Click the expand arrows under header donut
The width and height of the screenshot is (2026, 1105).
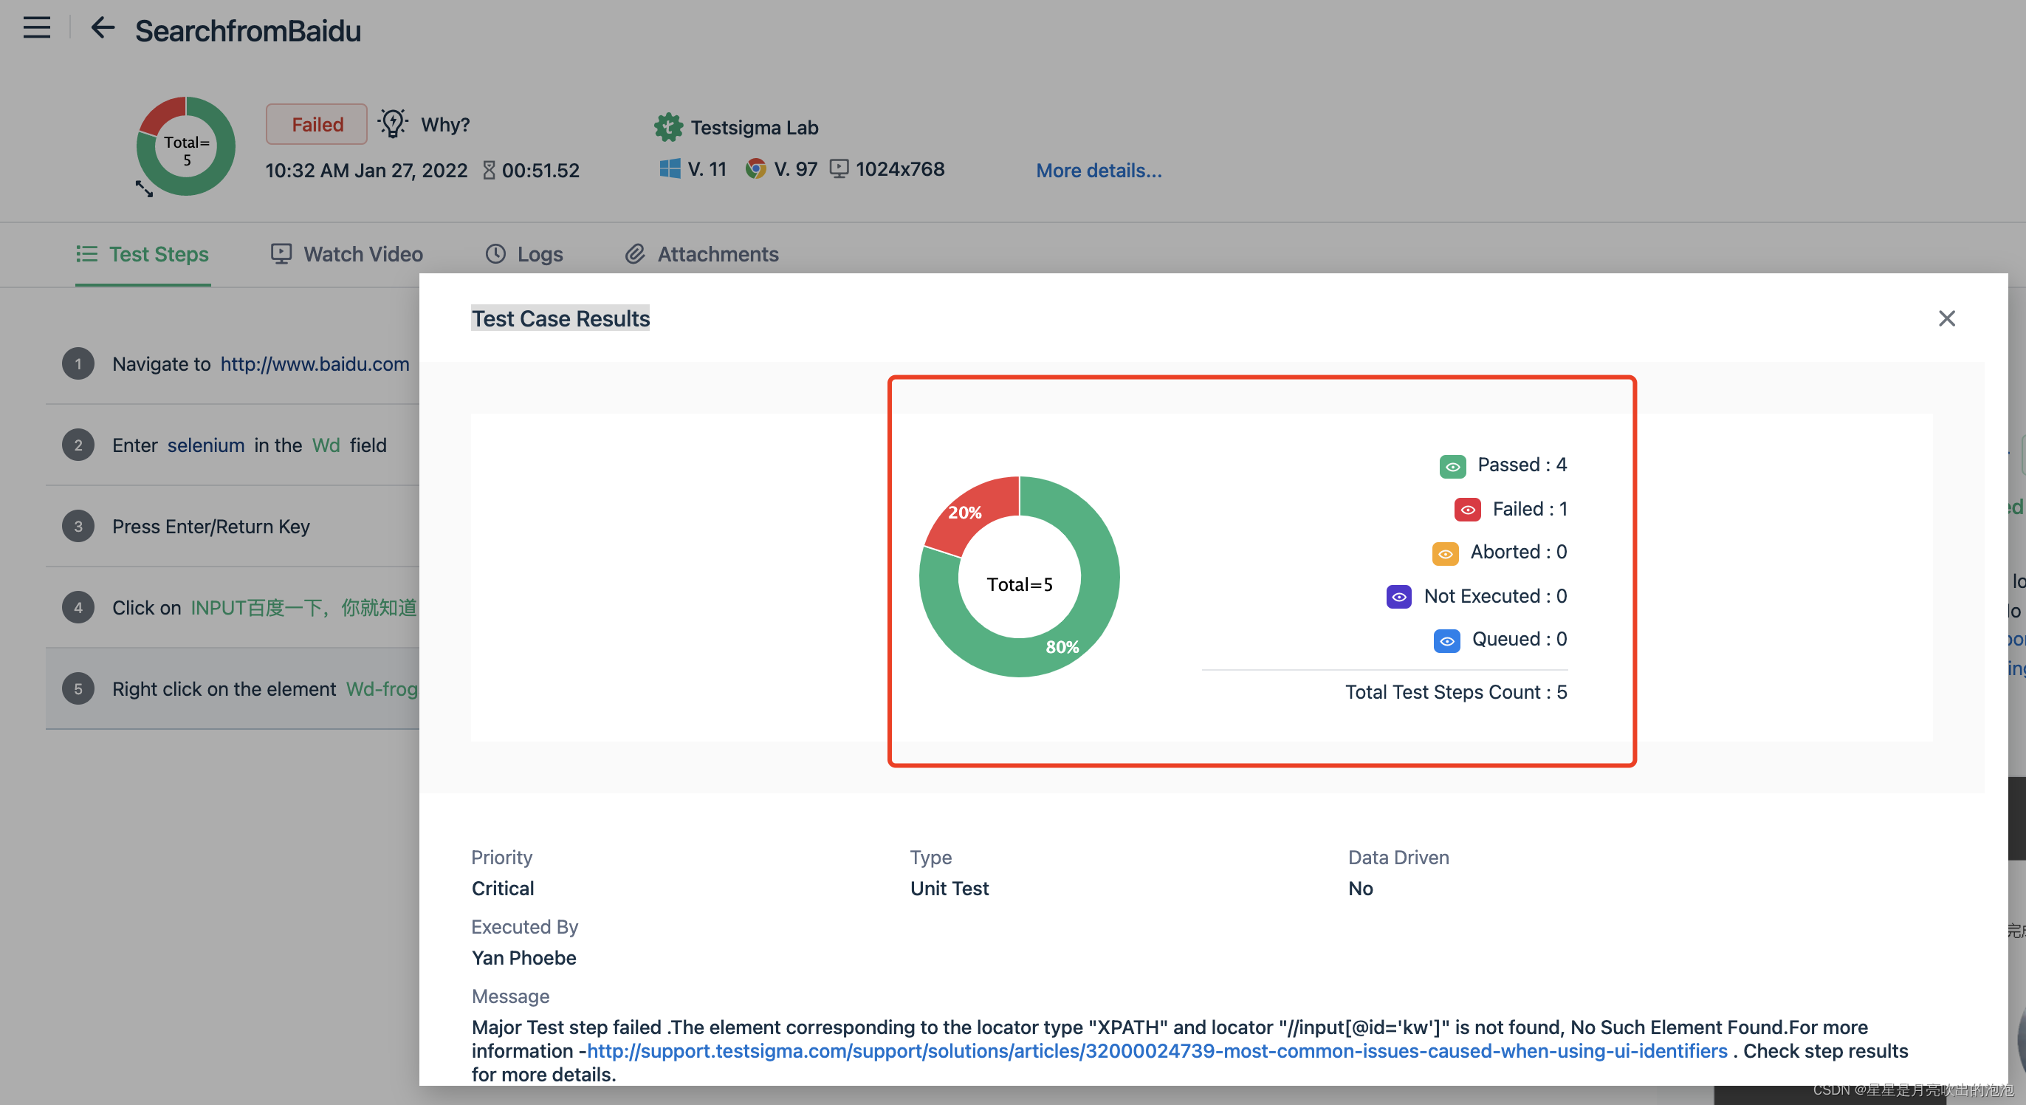144,189
